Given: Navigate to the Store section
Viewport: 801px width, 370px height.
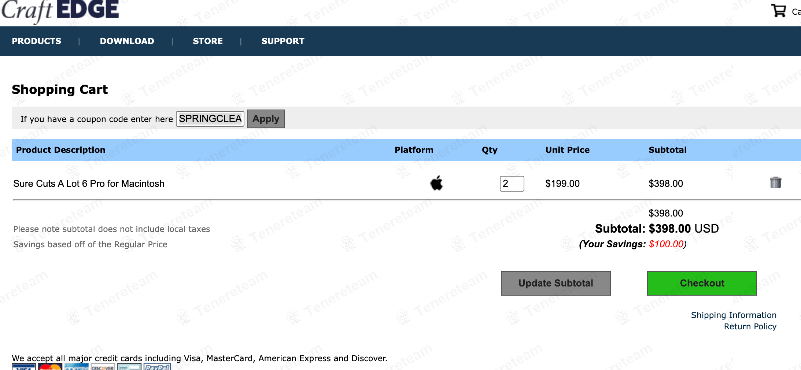Looking at the screenshot, I should pyautogui.click(x=208, y=41).
